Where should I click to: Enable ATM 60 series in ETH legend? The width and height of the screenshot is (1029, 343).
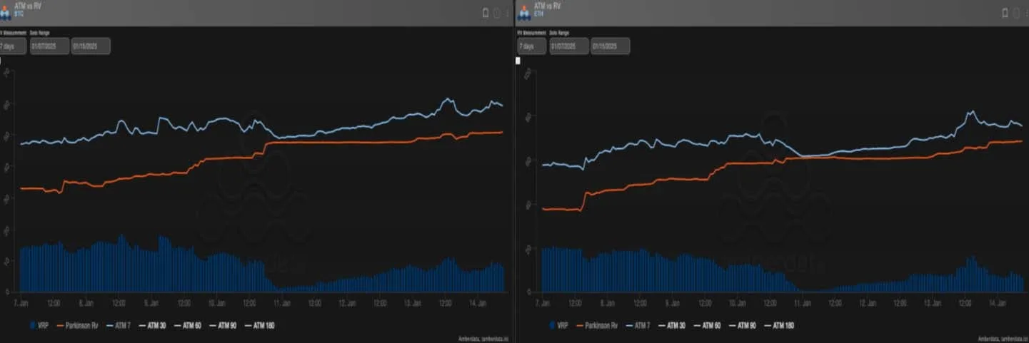tap(707, 325)
